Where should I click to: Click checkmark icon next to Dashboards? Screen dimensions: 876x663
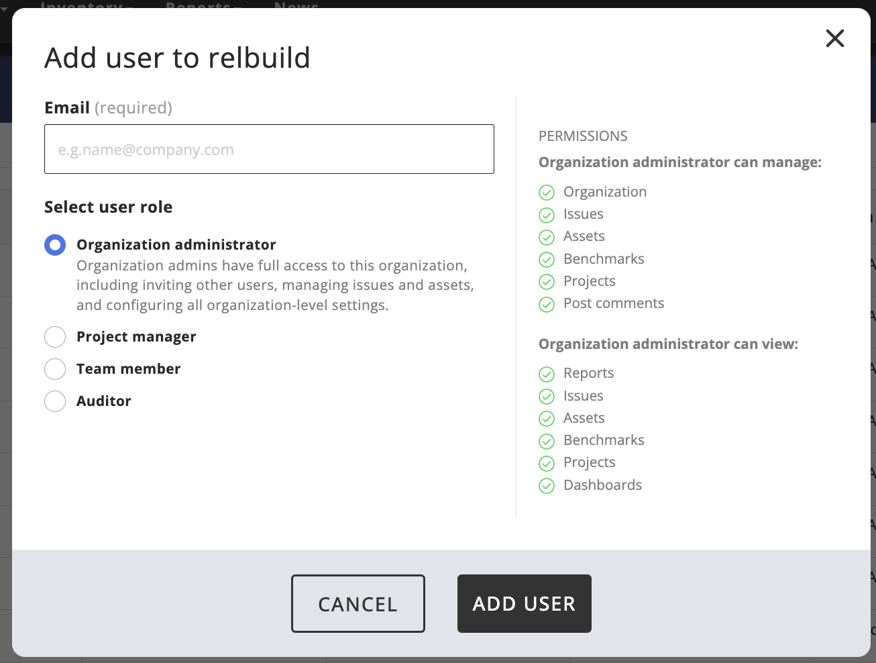[547, 486]
